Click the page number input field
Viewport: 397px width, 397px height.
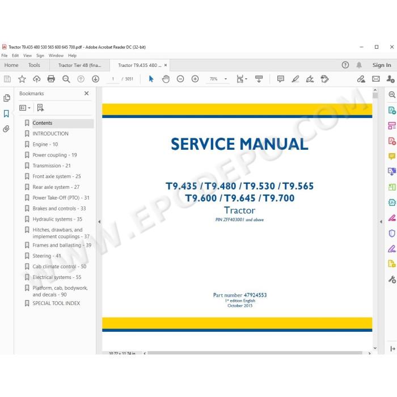(113, 79)
